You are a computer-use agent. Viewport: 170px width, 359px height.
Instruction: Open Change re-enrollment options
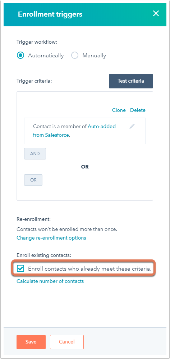(x=51, y=238)
